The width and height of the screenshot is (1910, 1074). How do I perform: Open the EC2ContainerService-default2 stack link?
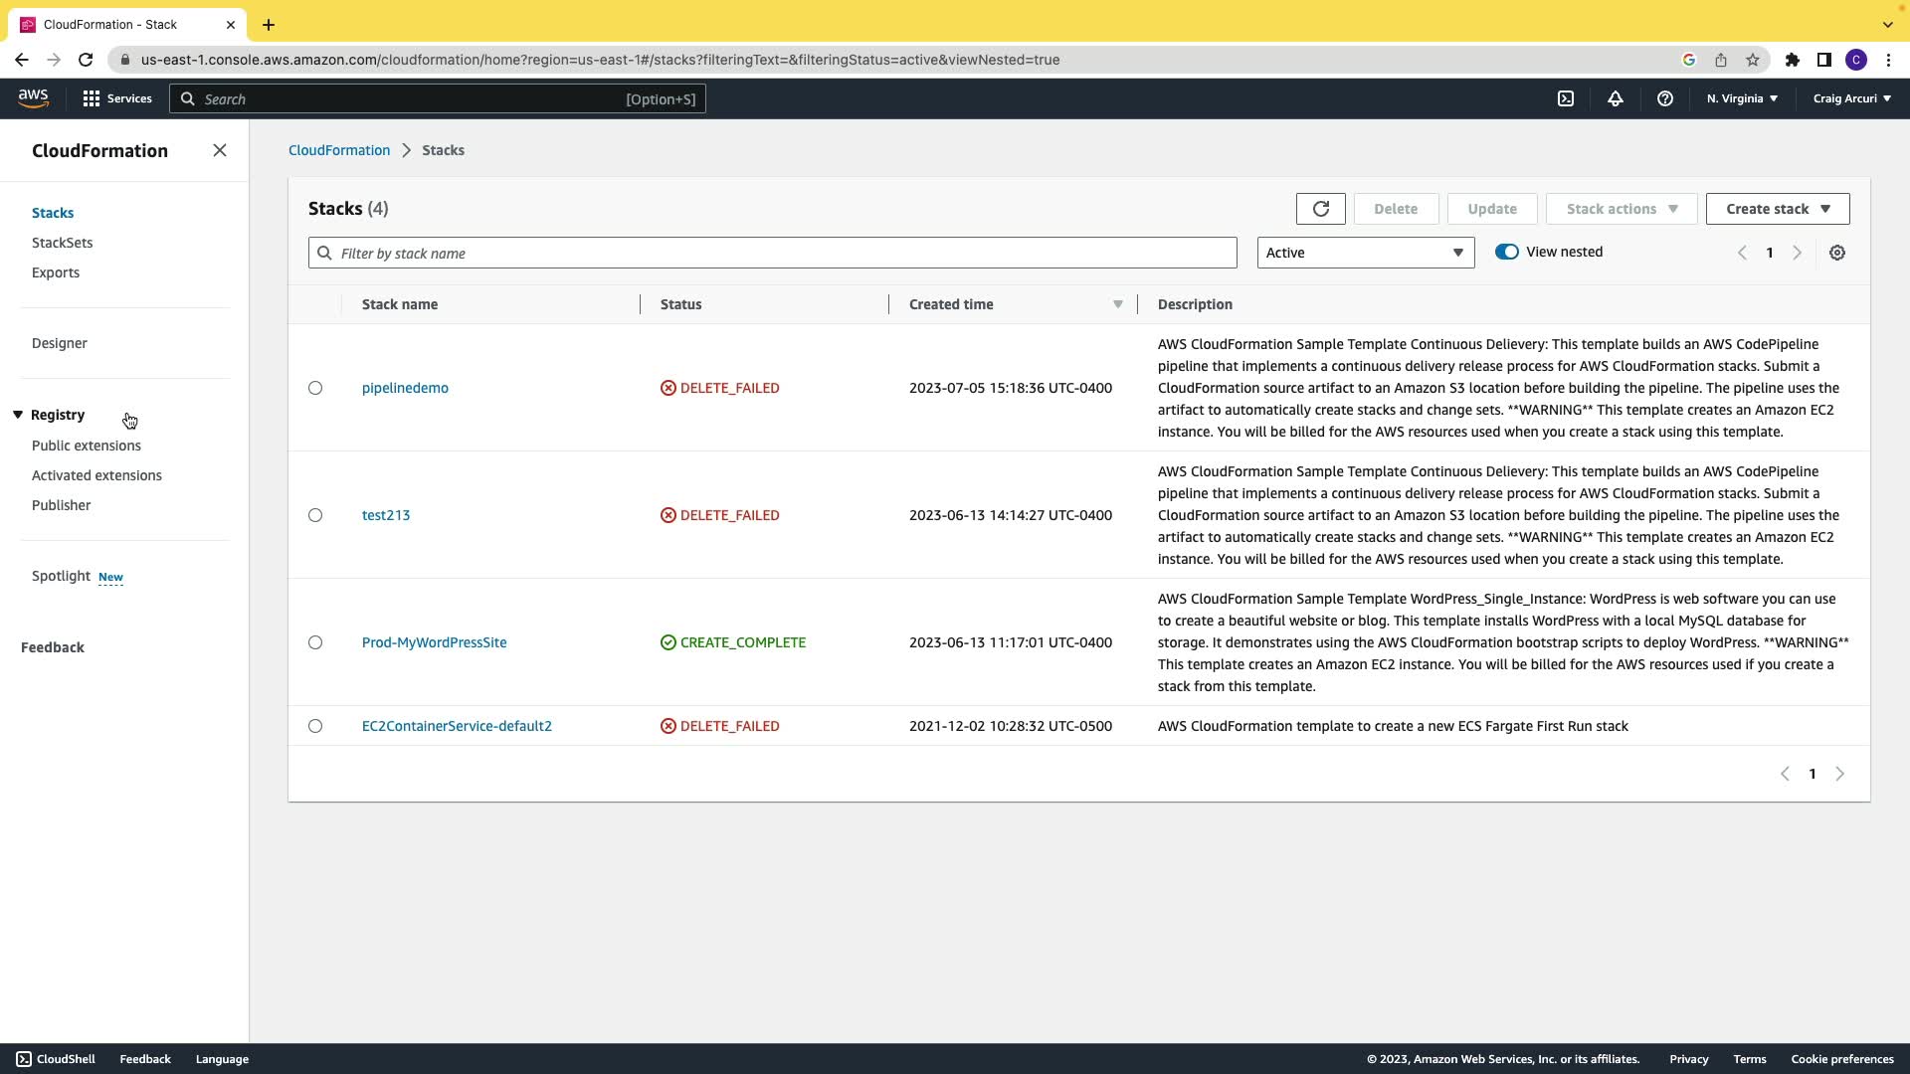pyautogui.click(x=457, y=726)
